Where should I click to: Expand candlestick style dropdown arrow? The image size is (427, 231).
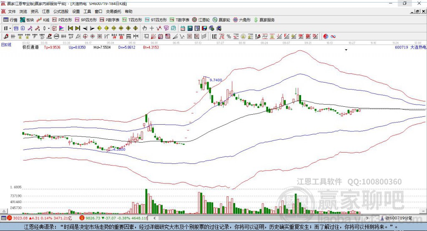[x=49, y=28]
